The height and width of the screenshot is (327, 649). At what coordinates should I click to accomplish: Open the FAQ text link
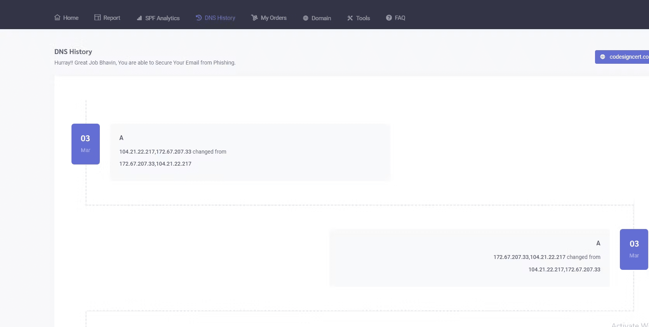(x=400, y=18)
